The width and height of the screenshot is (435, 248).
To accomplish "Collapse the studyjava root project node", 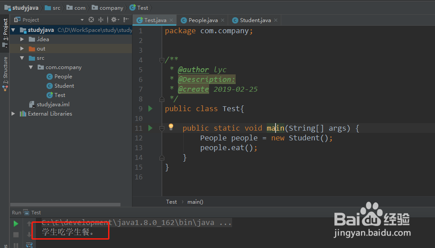I will pos(13,30).
